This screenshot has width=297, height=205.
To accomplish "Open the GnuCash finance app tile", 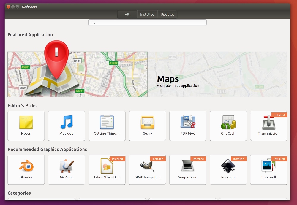I will [228, 126].
